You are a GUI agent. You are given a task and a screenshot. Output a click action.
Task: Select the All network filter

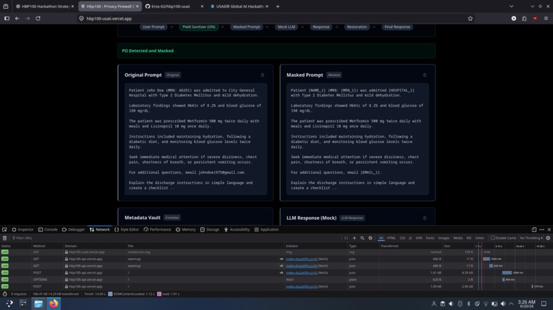point(381,238)
